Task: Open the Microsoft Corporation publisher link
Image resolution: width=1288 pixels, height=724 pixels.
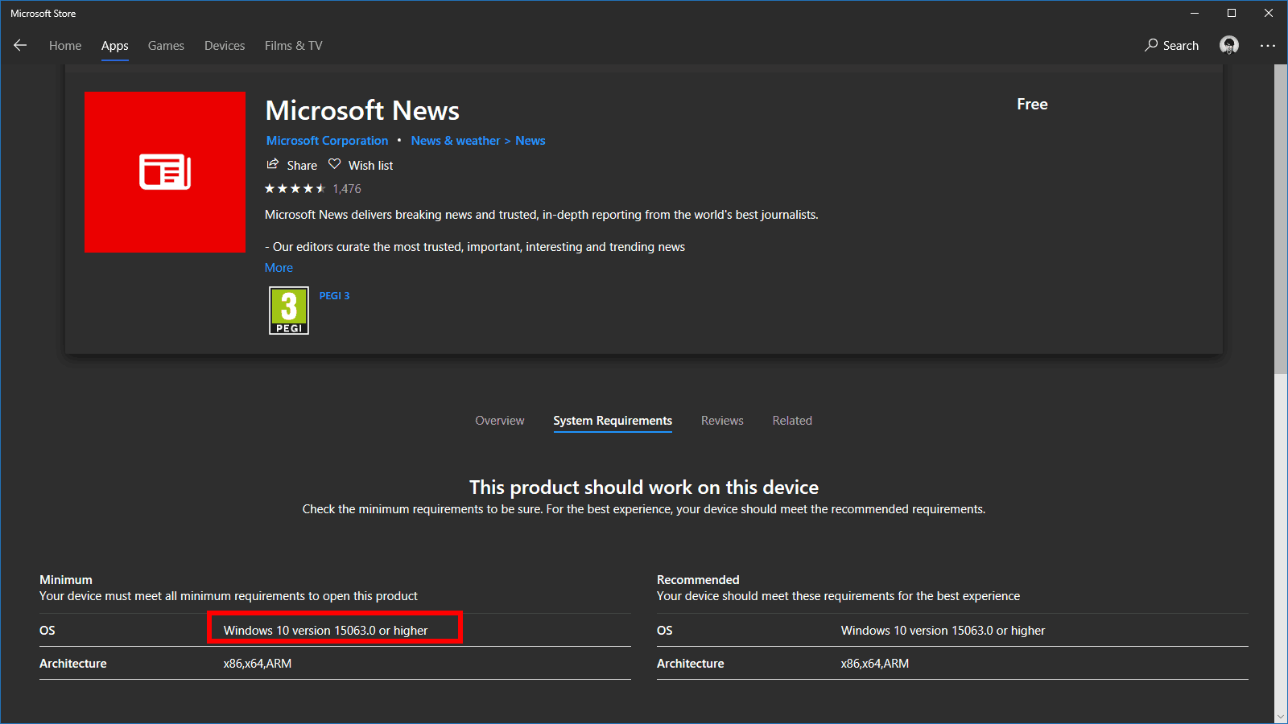Action: (x=328, y=141)
